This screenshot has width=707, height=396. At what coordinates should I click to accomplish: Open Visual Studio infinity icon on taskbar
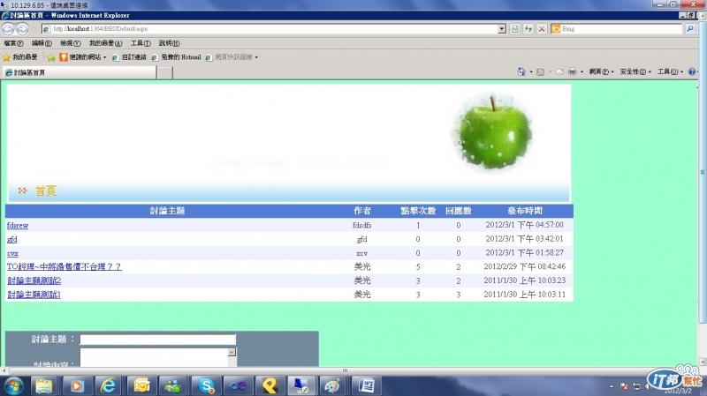[x=238, y=385]
